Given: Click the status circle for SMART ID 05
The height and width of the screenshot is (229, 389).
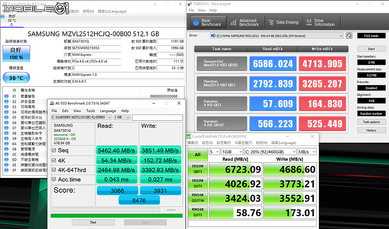Looking at the screenshot, I should tap(7, 117).
